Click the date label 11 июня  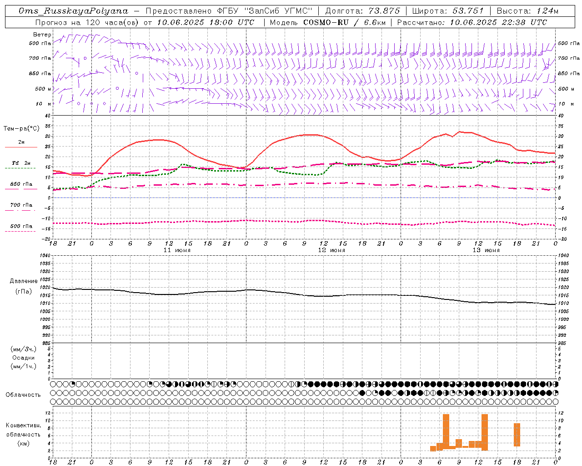pos(177,250)
